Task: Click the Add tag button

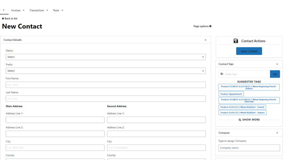Action: click(275, 74)
